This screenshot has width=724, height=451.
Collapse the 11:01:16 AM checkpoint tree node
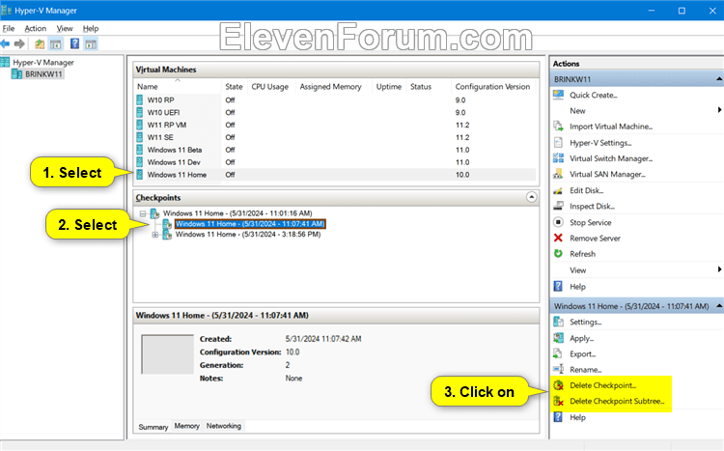tap(143, 213)
